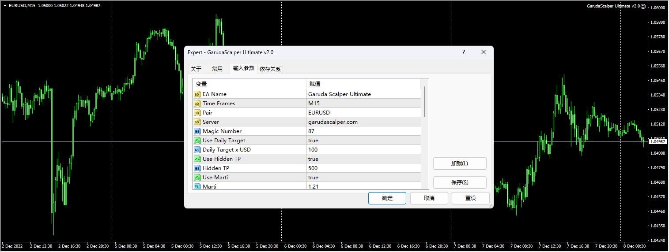669x252 pixels.
Task: Switch to the 常用 tab
Action: [217, 69]
